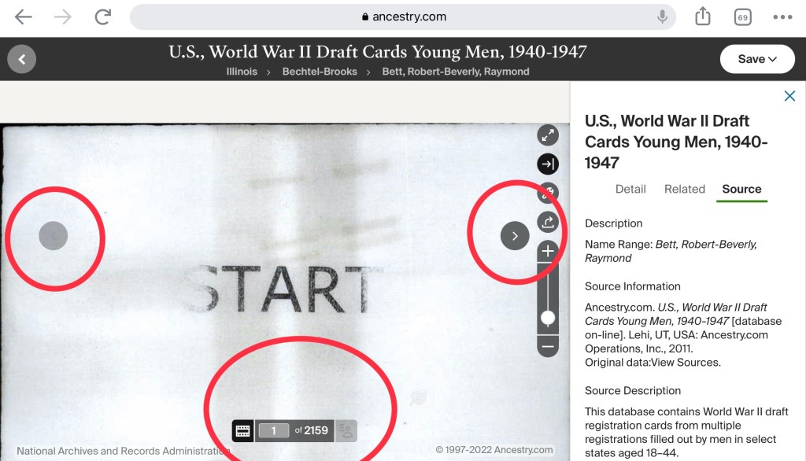
Task: Tap the microphone icon in address bar
Action: point(662,17)
